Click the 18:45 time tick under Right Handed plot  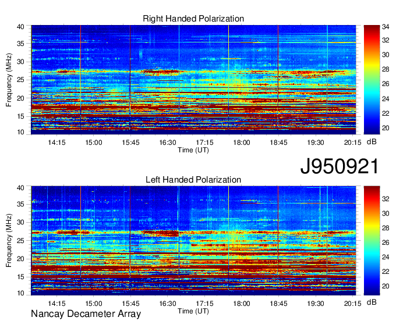[278, 142]
